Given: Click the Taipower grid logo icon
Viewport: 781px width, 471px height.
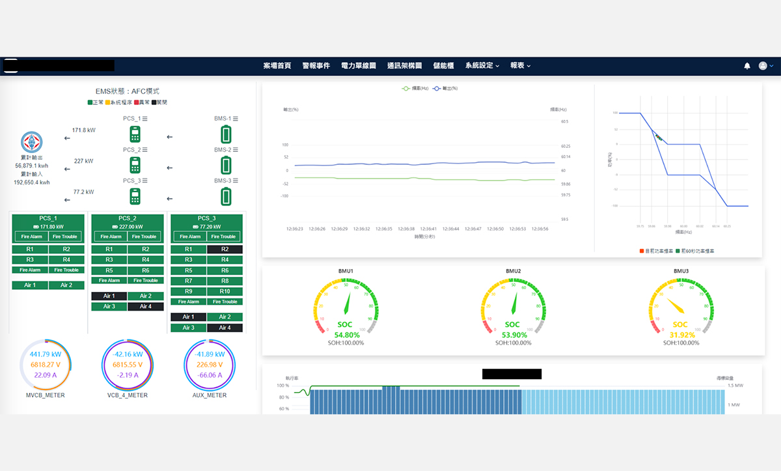Looking at the screenshot, I should click(x=31, y=143).
